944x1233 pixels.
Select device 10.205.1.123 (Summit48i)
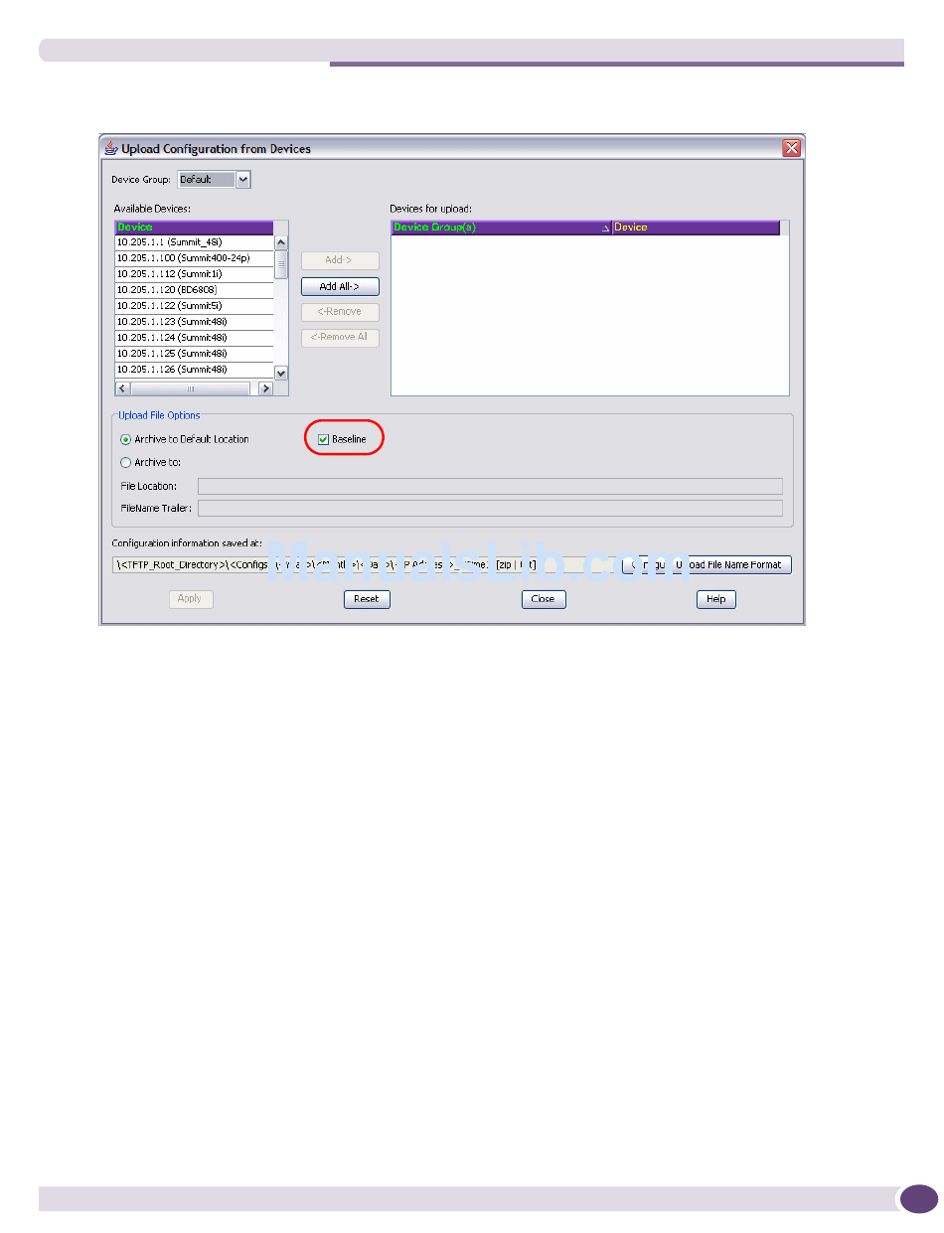[194, 322]
